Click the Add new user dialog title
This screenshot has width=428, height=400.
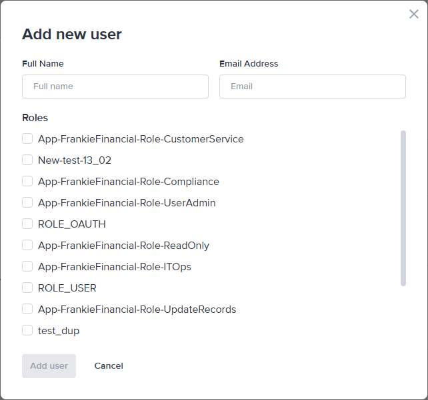pyautogui.click(x=72, y=35)
